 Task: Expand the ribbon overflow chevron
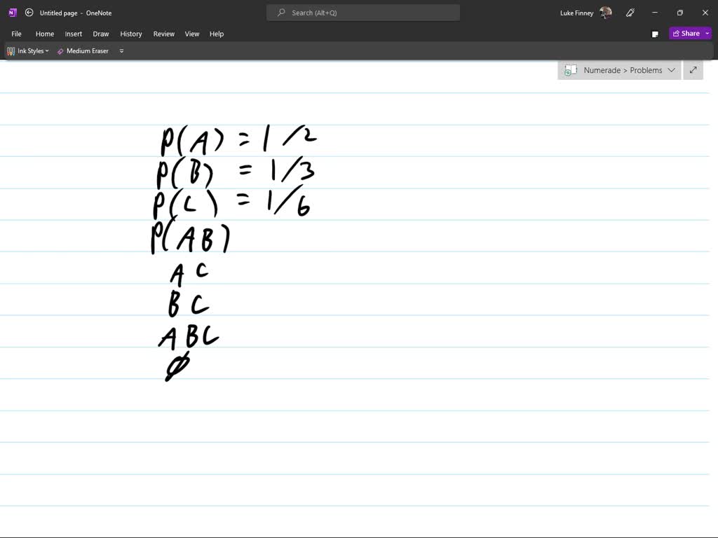pyautogui.click(x=121, y=50)
